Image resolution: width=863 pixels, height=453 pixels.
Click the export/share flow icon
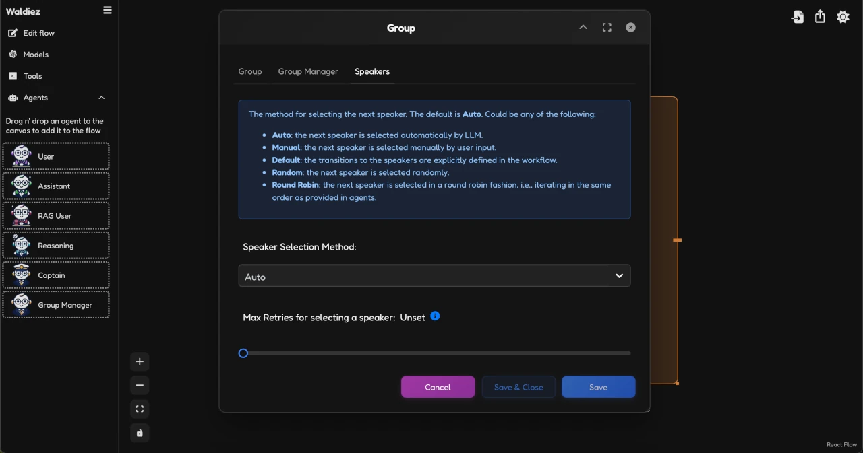(x=820, y=17)
